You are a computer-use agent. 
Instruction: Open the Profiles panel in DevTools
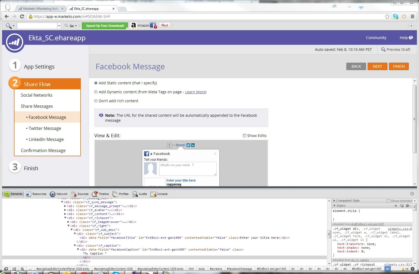(x=120, y=194)
